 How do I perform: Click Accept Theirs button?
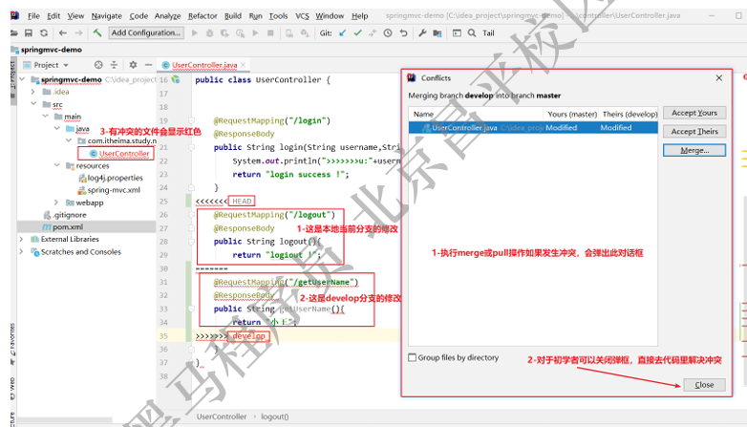[x=694, y=132]
